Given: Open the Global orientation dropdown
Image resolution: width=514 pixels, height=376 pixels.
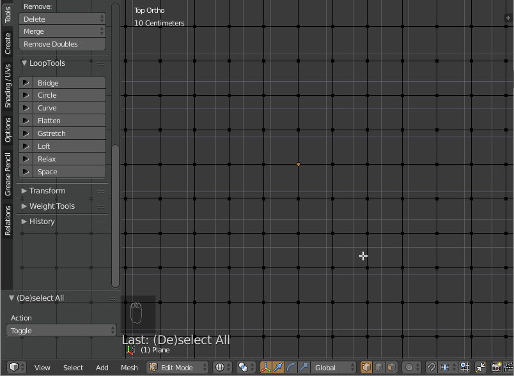Looking at the screenshot, I should [x=333, y=367].
